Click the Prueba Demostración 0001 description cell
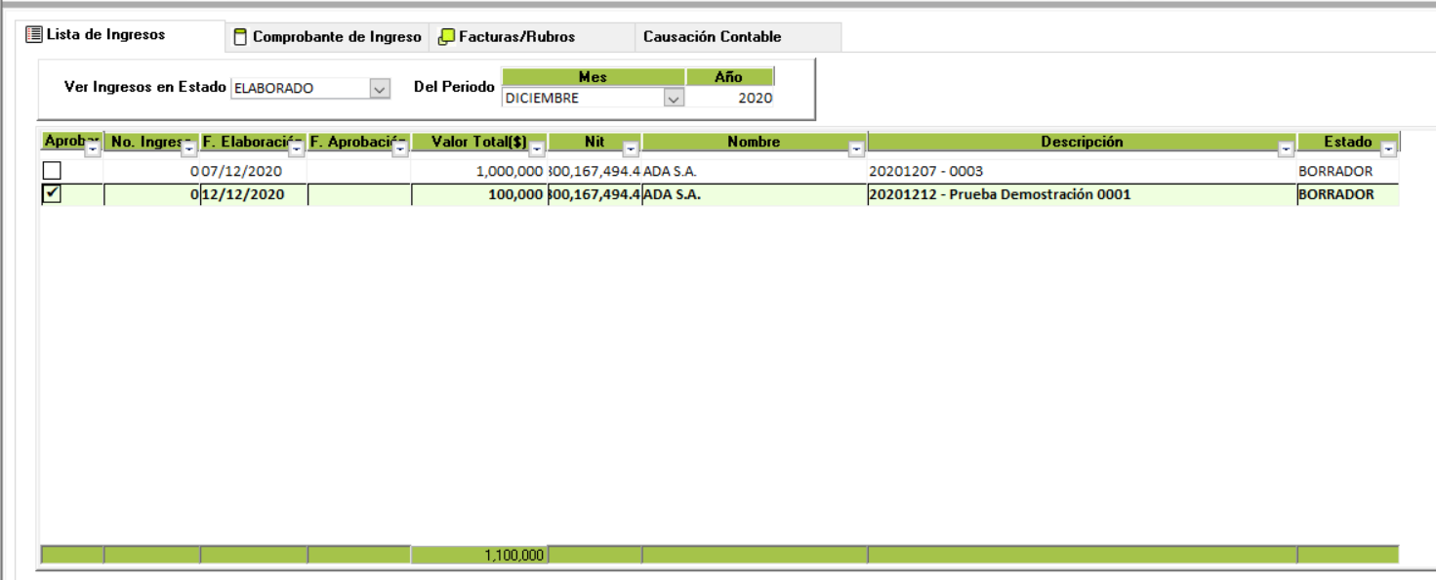1436x580 pixels. pos(1000,194)
